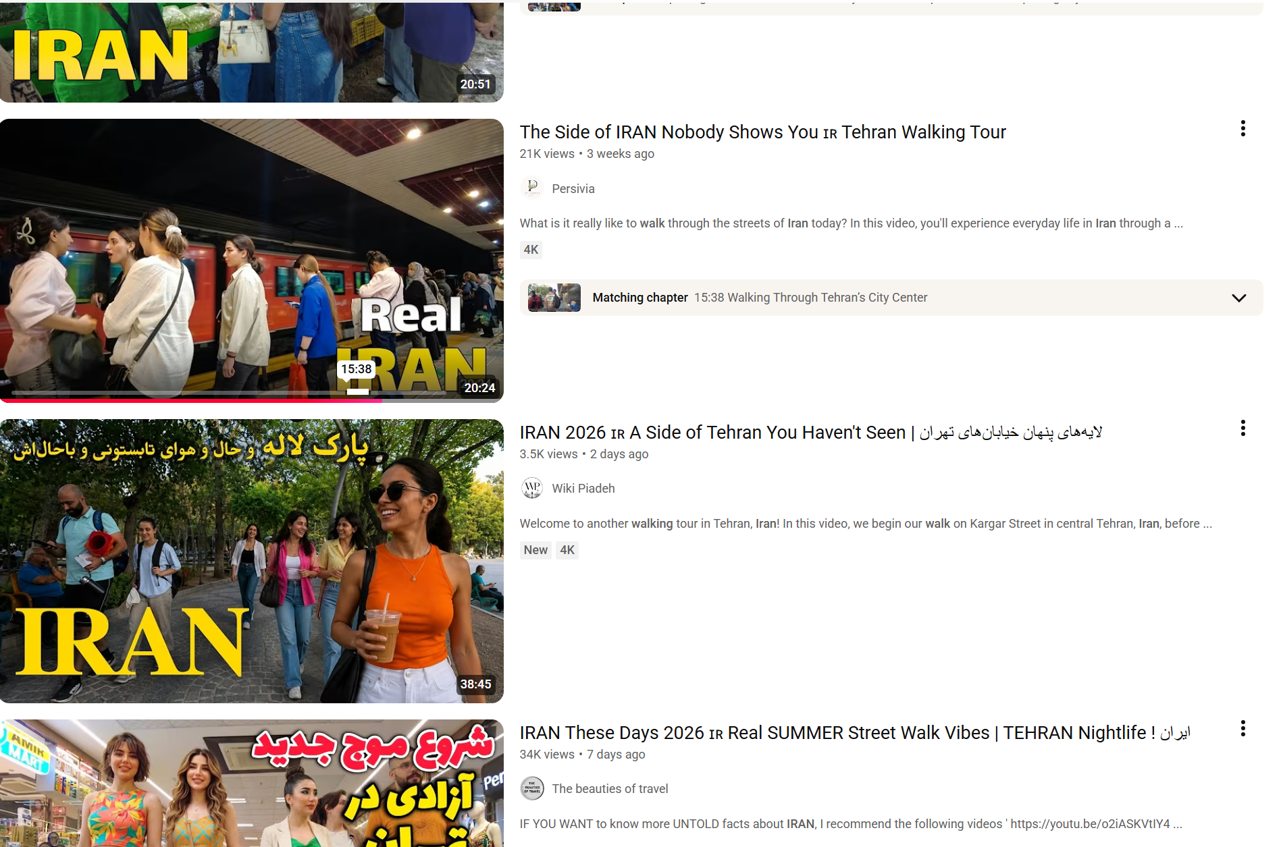Click '21K views • 3 weeks ago' text
Screen dimensions: 1281x847
point(587,154)
